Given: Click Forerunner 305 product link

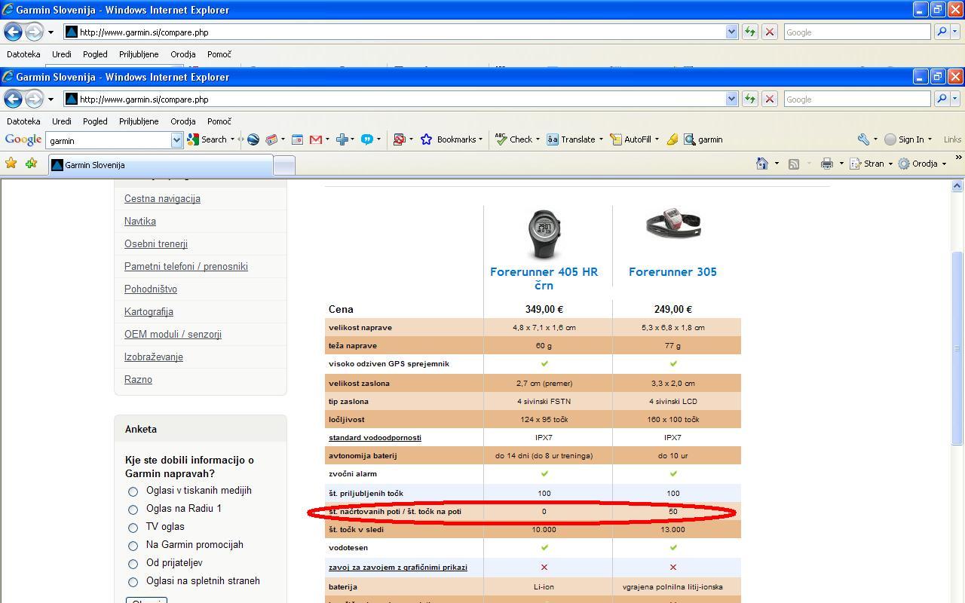Looking at the screenshot, I should pos(672,272).
